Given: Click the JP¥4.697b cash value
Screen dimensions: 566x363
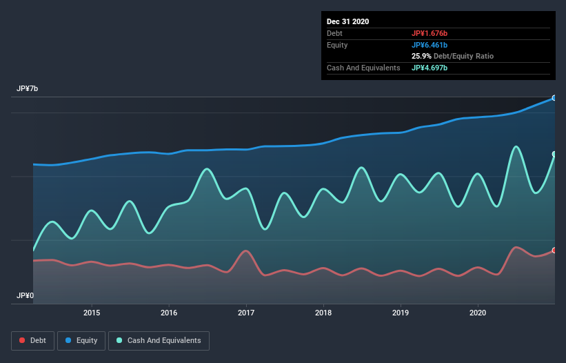Looking at the screenshot, I should point(429,68).
